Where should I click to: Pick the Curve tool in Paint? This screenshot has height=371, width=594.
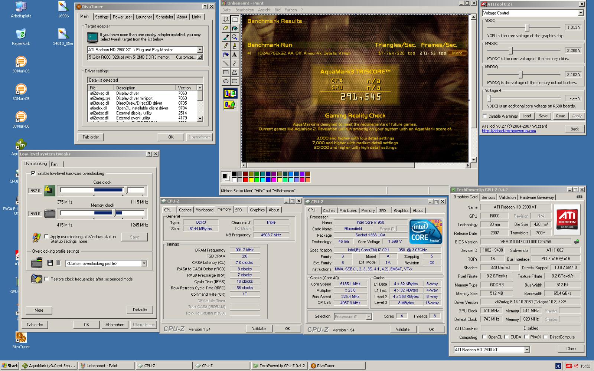pos(235,64)
